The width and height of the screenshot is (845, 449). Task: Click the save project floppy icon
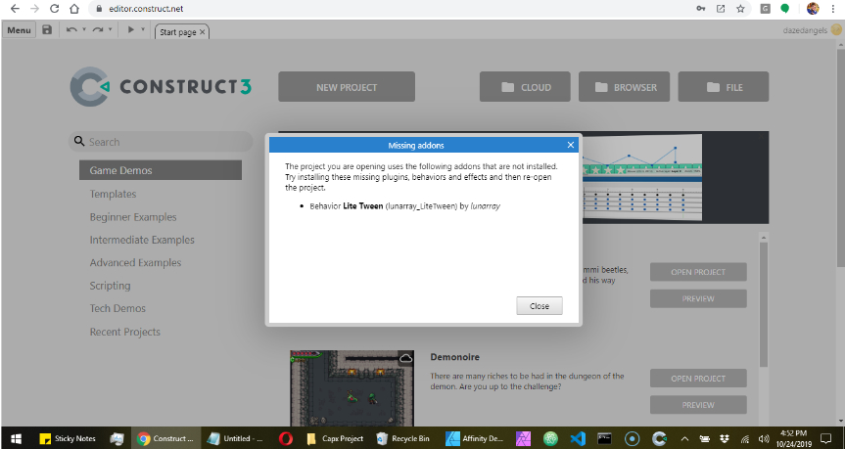coord(47,30)
